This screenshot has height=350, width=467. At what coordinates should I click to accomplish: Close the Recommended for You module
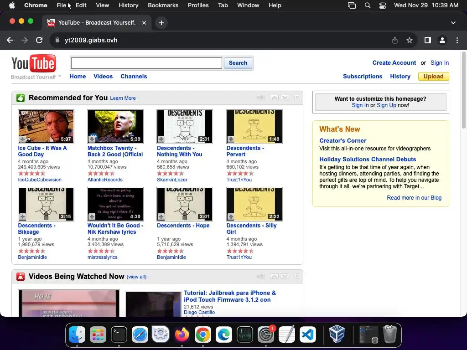click(x=297, y=98)
